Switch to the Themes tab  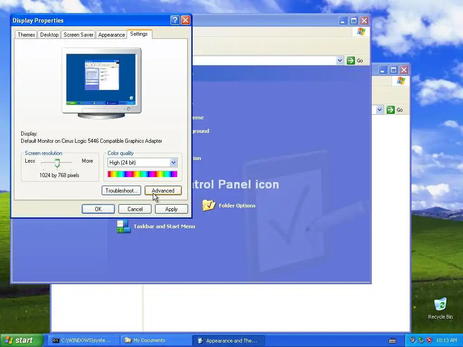pos(26,35)
